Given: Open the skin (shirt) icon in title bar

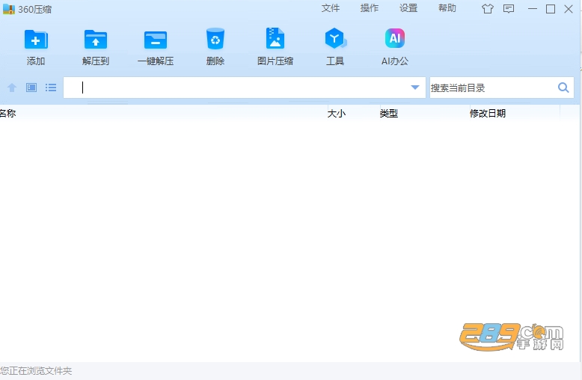Looking at the screenshot, I should point(488,8).
